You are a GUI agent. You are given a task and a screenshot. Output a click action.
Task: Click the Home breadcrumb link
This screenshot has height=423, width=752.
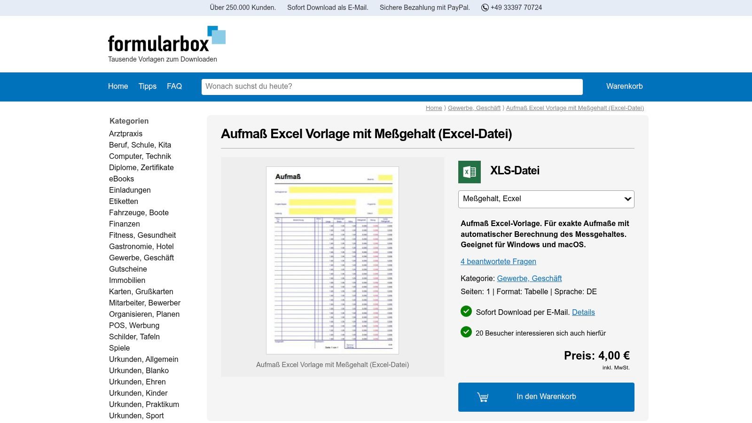pos(434,108)
